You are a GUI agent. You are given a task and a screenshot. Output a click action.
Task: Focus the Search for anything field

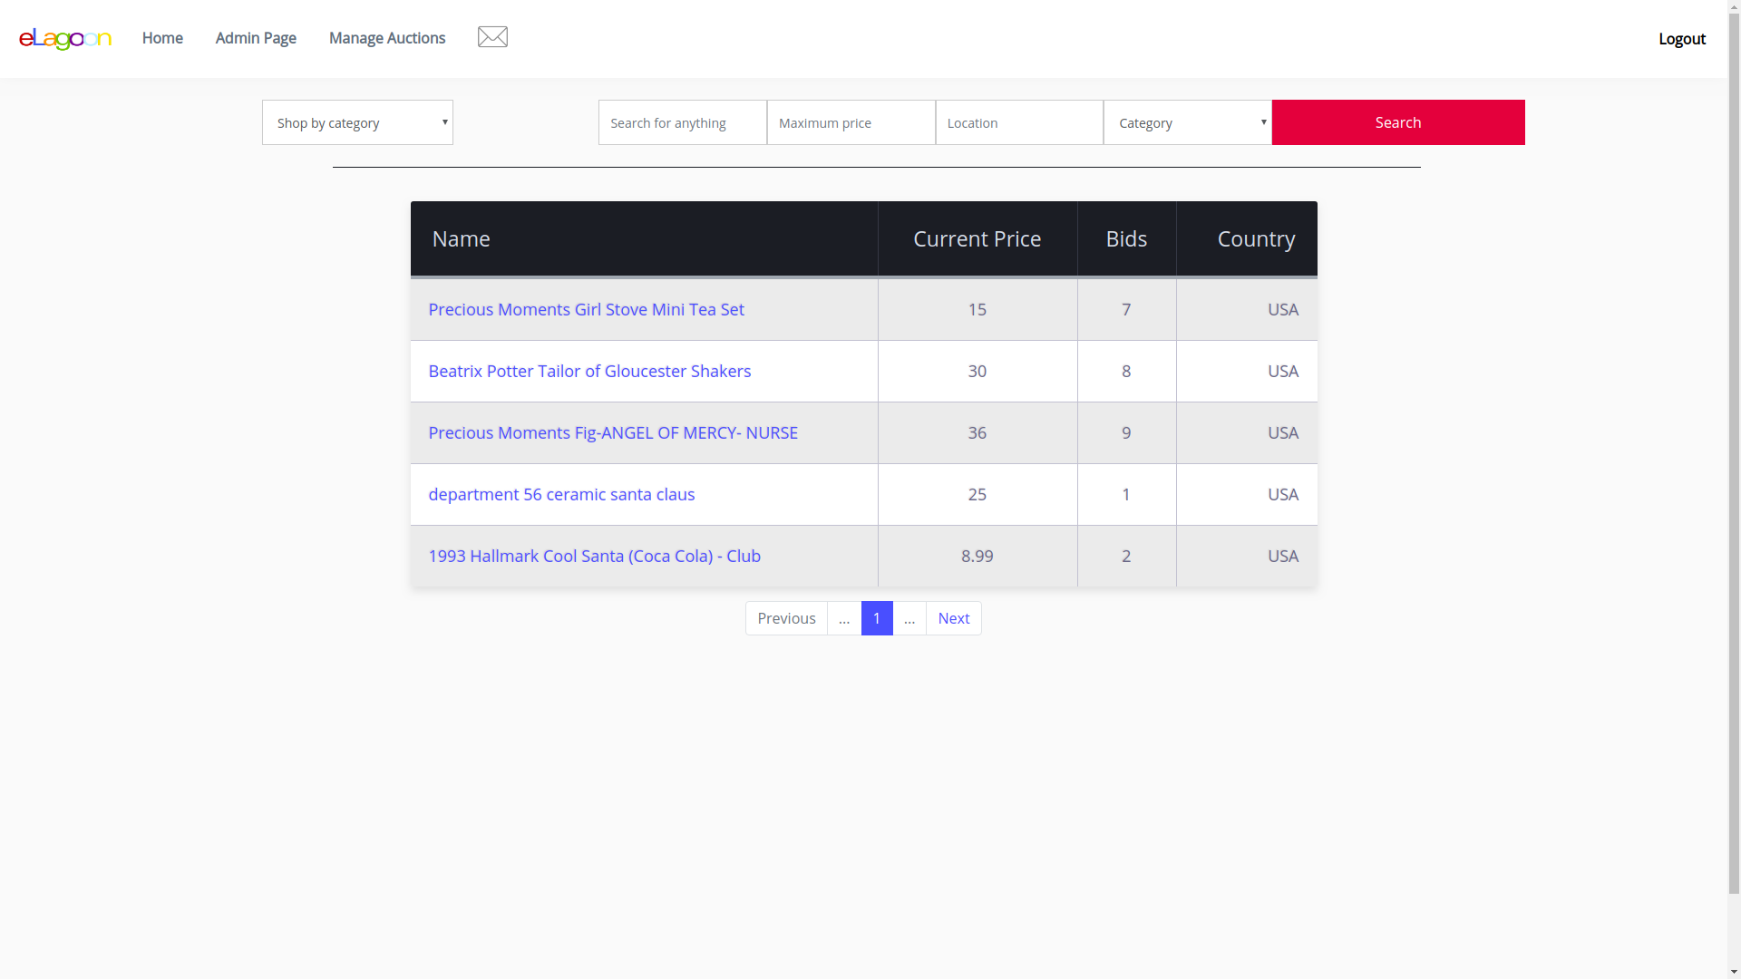(682, 122)
